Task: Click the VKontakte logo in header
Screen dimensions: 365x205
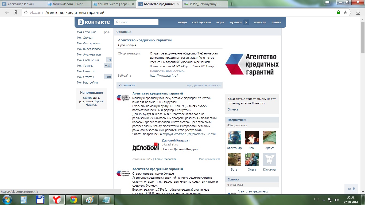Action: [x=94, y=22]
